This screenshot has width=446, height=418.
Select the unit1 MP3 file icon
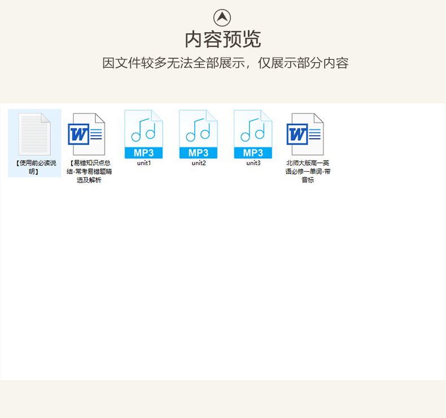[143, 134]
